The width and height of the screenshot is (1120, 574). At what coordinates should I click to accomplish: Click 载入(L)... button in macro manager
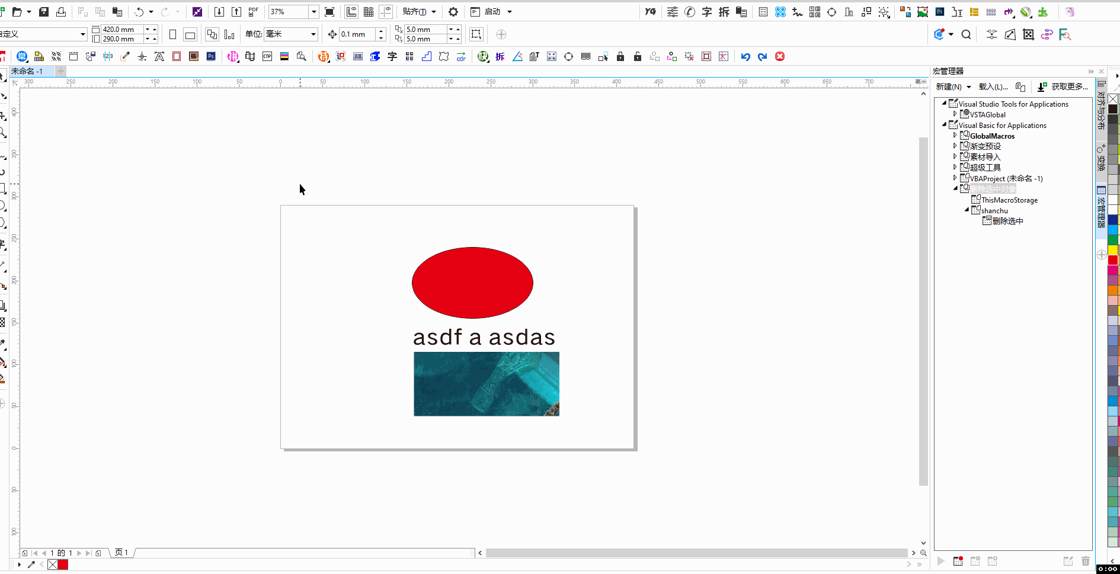pyautogui.click(x=993, y=86)
